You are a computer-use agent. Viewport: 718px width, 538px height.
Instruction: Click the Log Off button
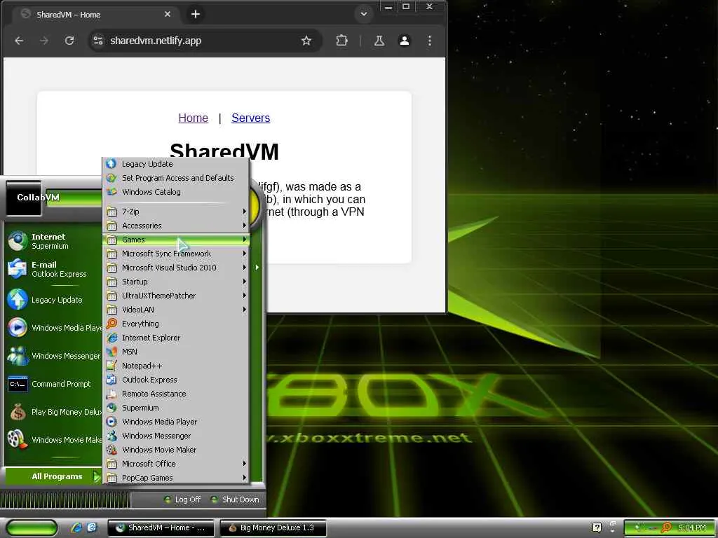pos(182,499)
